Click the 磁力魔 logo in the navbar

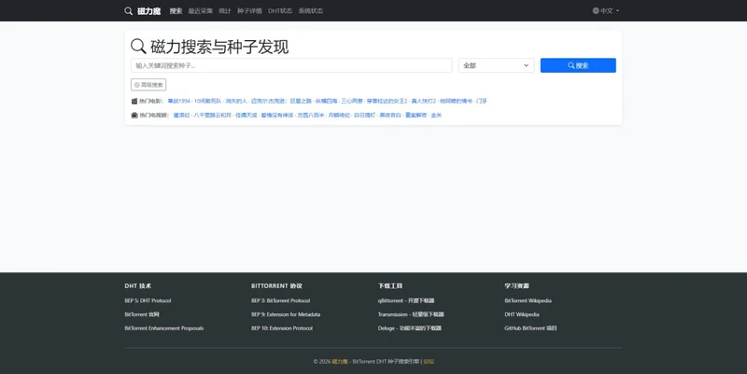pos(143,10)
